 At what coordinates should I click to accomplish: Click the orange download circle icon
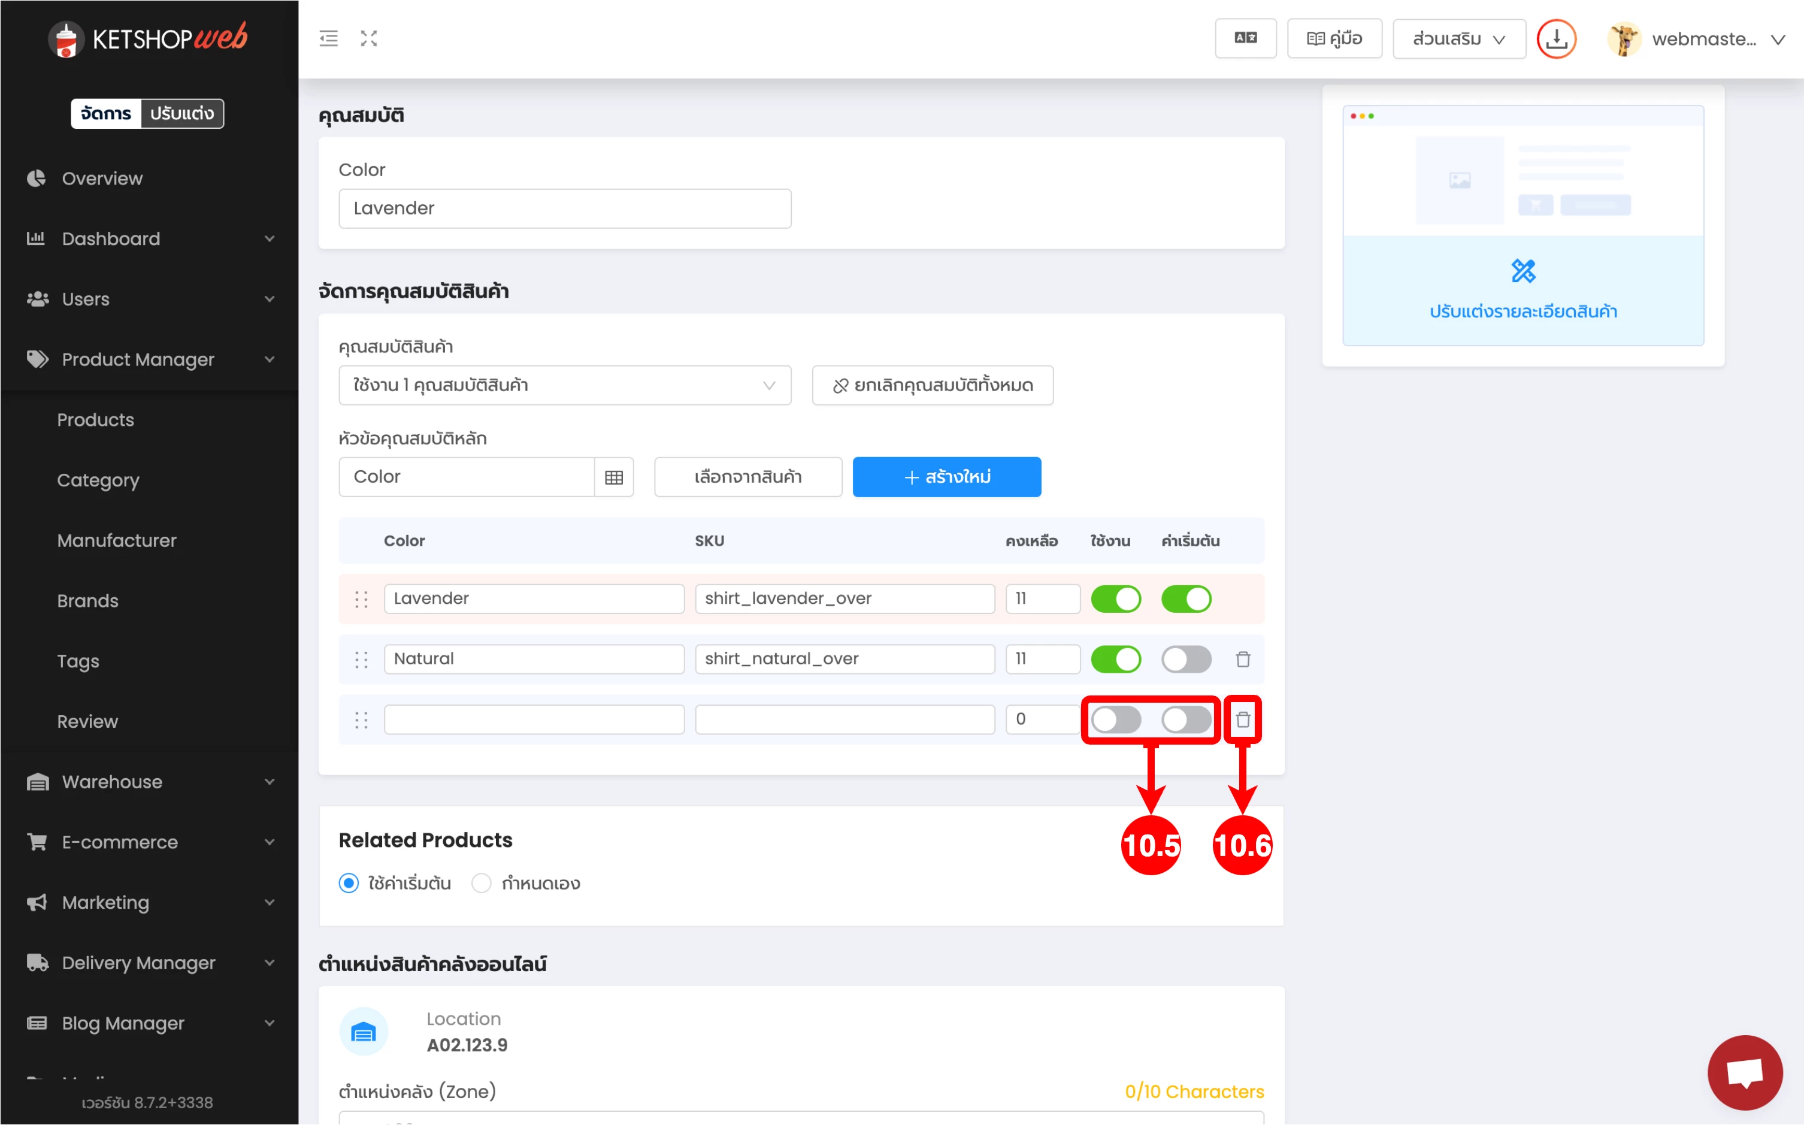pos(1555,39)
